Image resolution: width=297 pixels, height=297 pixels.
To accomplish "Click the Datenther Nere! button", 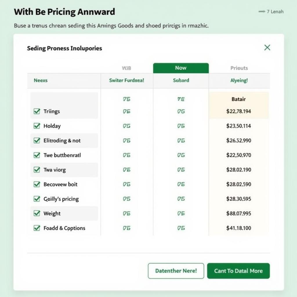I will [176, 271].
